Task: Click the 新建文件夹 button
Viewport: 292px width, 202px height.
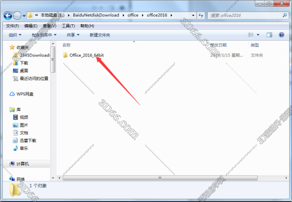Action: [100, 35]
